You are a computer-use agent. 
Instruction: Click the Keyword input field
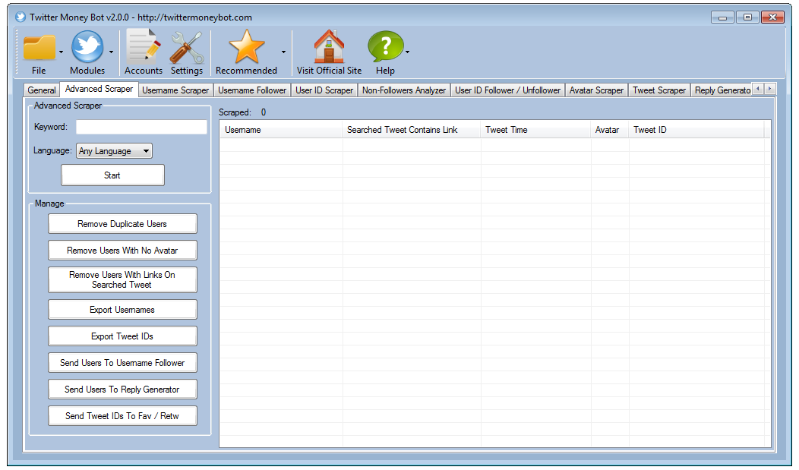[142, 127]
